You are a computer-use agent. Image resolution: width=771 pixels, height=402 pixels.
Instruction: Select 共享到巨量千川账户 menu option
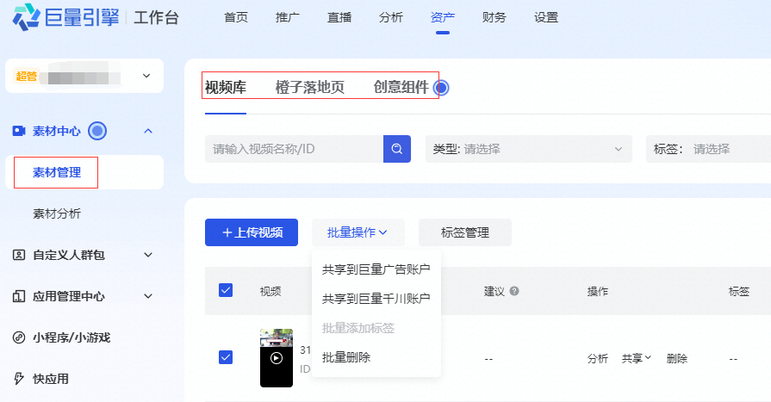tap(376, 299)
